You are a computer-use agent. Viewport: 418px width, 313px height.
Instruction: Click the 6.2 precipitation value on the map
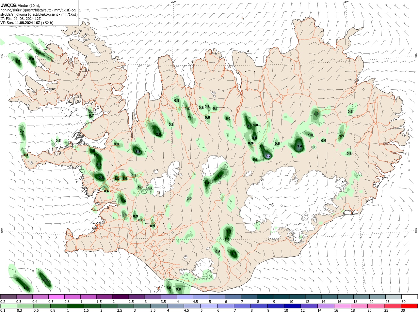tap(269, 156)
